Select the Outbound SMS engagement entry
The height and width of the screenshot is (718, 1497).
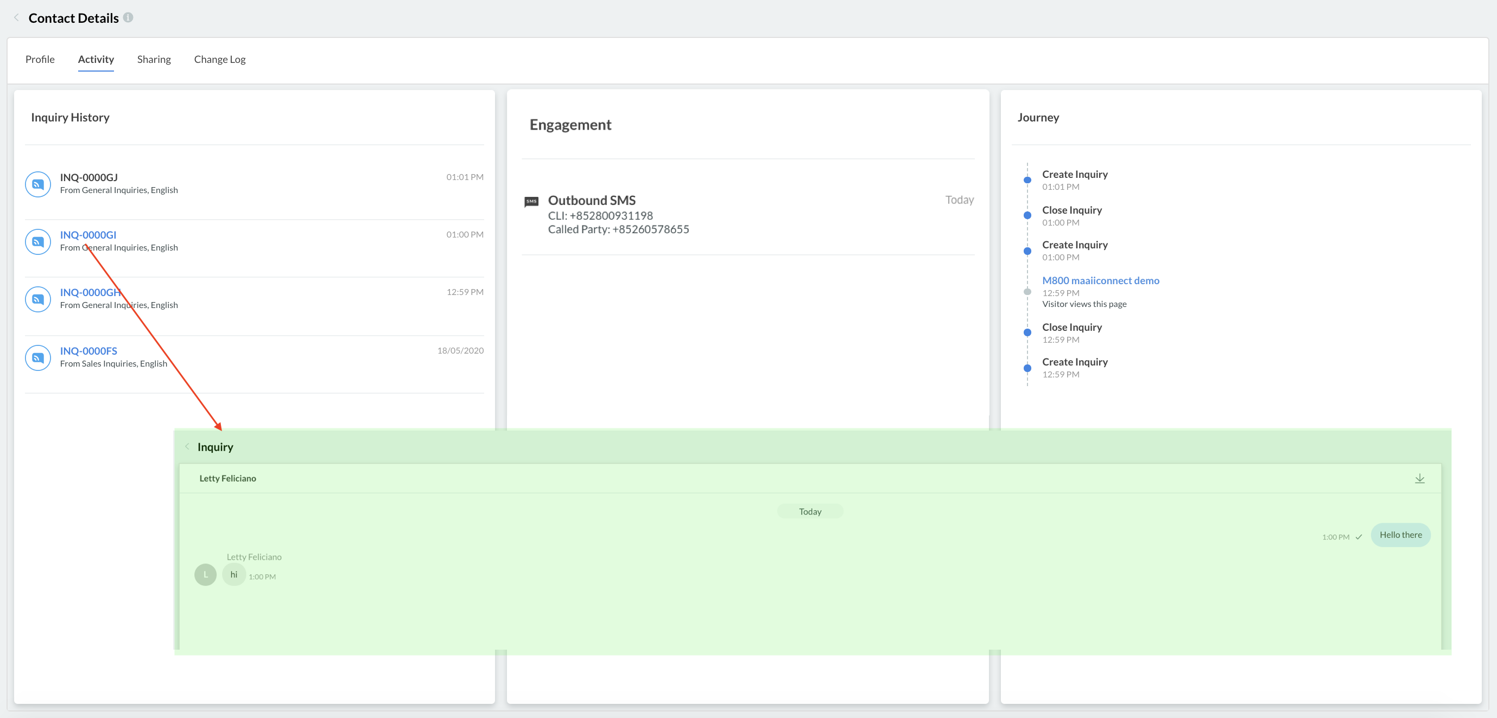(x=591, y=200)
